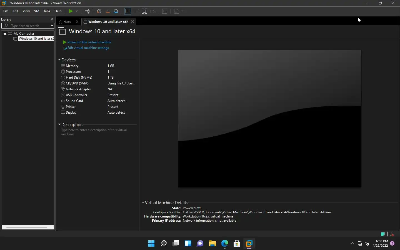Click the Unity mode toolbar icon
Screen dimensions: 400x250
[153, 11]
